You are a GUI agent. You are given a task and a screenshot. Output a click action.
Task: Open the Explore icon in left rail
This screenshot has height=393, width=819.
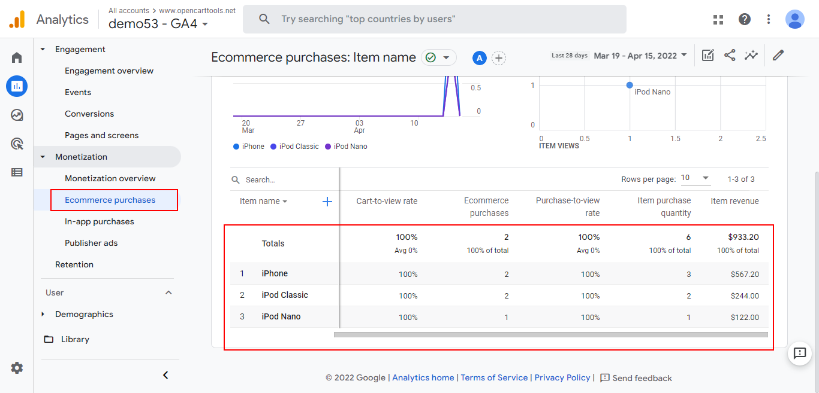point(17,115)
